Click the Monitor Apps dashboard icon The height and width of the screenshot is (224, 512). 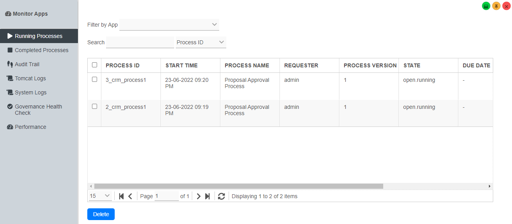8,14
